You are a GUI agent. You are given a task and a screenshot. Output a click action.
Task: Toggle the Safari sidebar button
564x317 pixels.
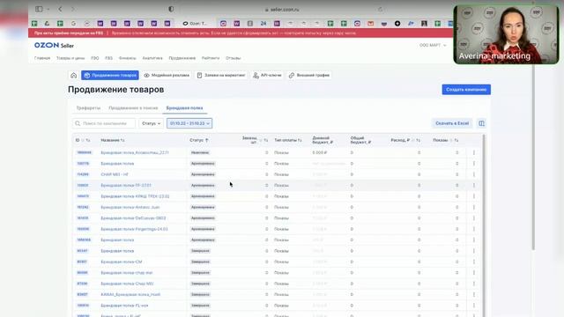pyautogui.click(x=39, y=9)
